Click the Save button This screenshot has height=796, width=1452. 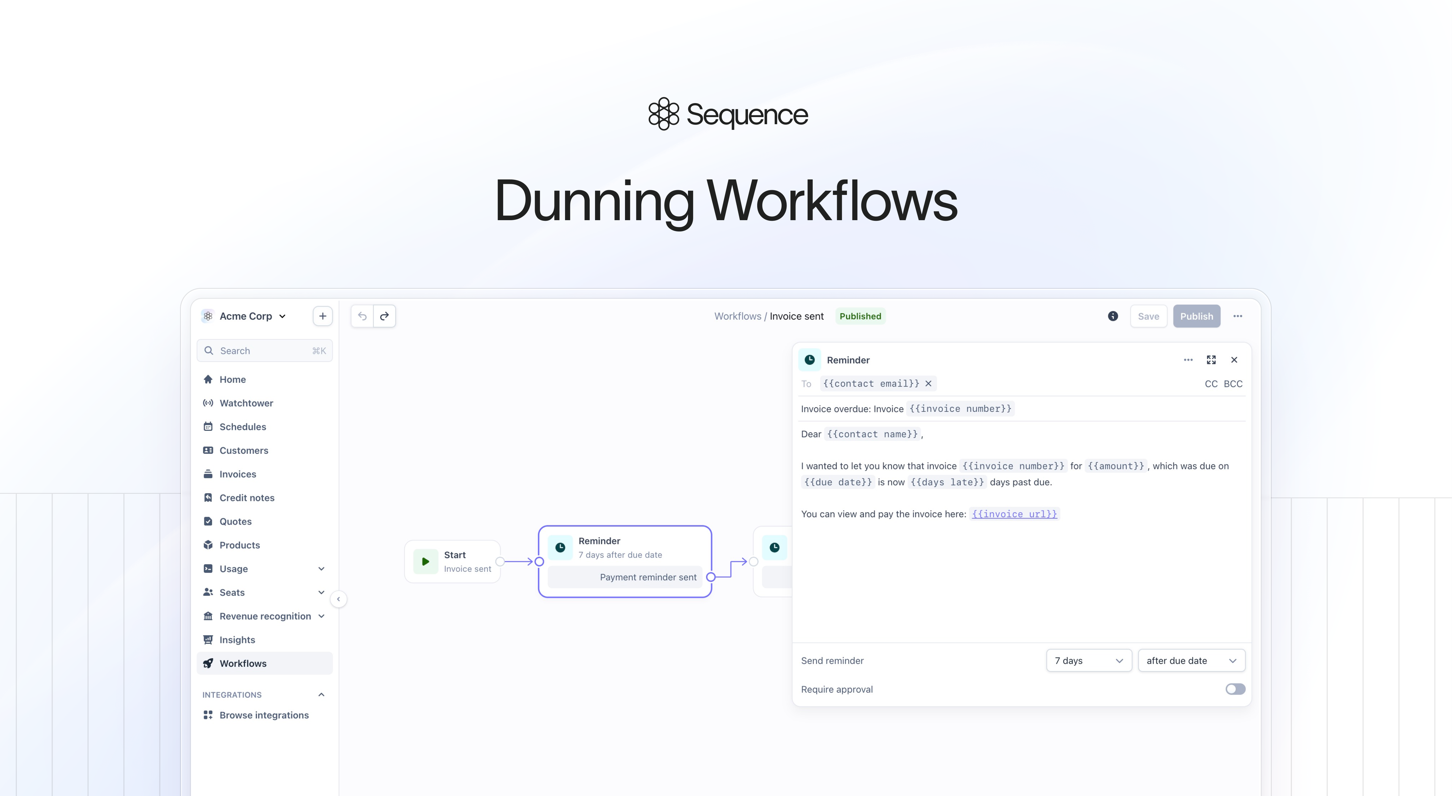pos(1148,316)
